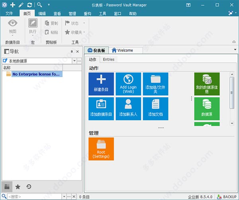Click the recent history icon at bottom

click(x=29, y=186)
